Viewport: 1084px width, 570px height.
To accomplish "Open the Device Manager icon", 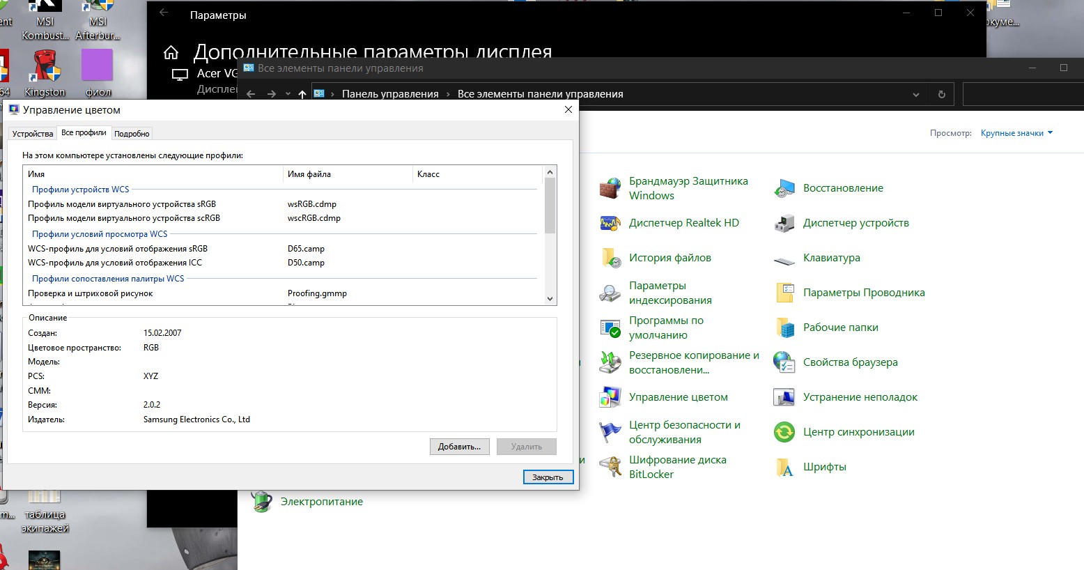I will pos(784,223).
